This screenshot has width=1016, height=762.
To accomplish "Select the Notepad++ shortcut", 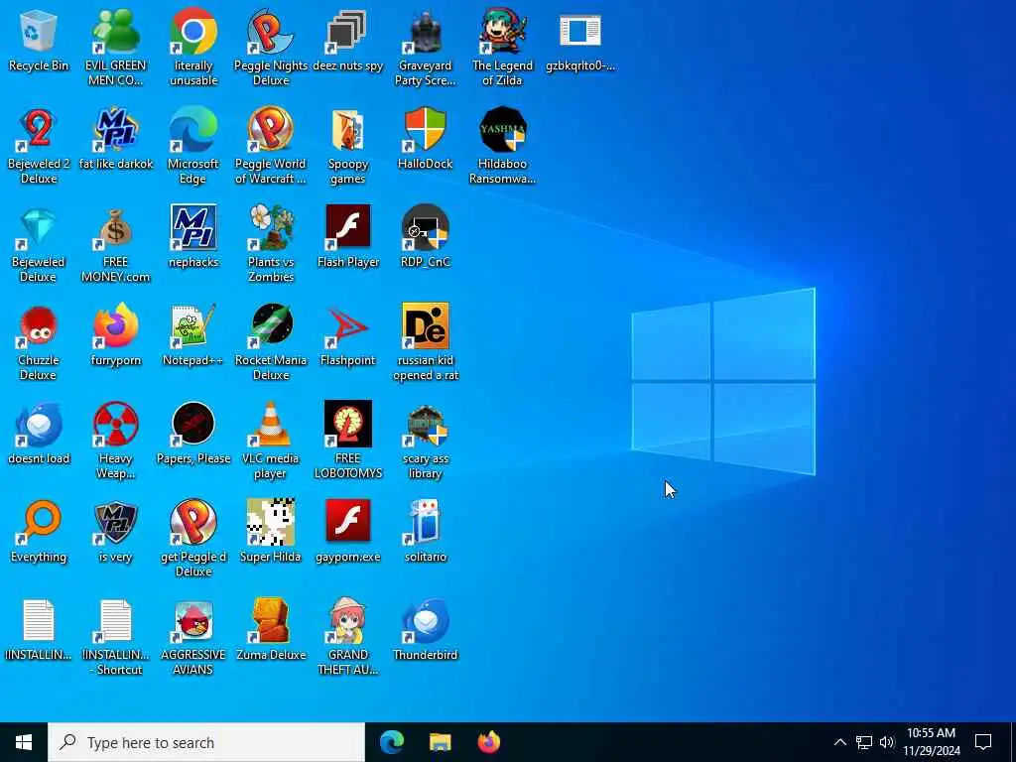I will click(193, 325).
